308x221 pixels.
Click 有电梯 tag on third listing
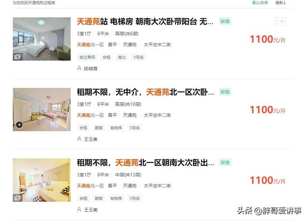[x=116, y=198]
